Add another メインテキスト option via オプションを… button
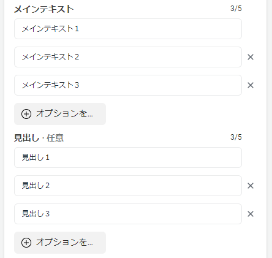 point(60,114)
